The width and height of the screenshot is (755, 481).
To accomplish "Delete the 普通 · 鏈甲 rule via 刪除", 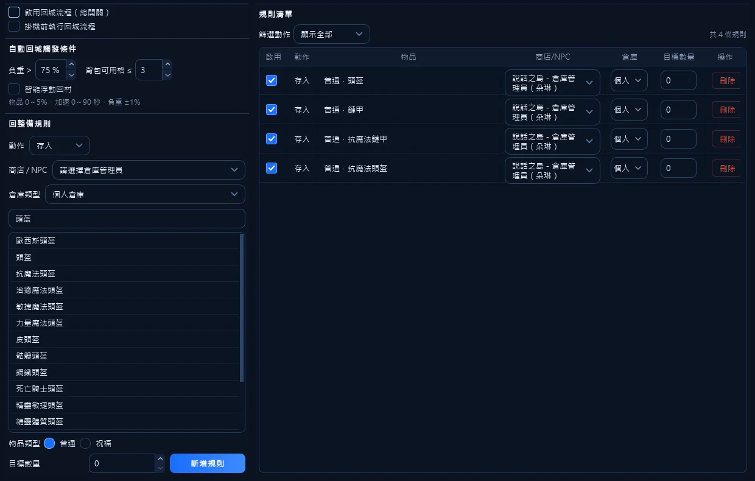I will point(726,110).
